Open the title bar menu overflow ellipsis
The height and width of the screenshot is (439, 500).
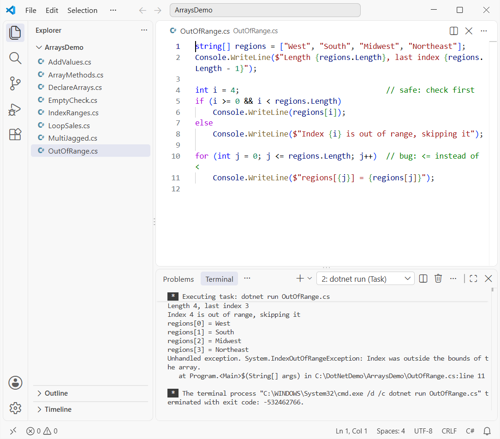113,10
